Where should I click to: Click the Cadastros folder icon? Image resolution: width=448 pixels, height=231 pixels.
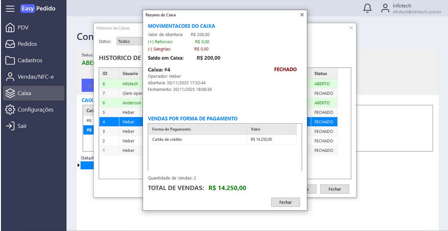(10, 60)
